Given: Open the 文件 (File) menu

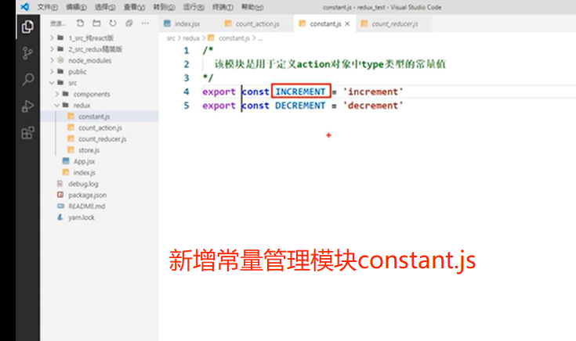Looking at the screenshot, I should pos(47,7).
